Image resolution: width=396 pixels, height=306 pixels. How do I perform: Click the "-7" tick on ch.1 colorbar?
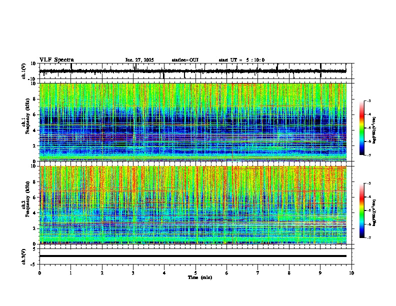(x=369, y=155)
